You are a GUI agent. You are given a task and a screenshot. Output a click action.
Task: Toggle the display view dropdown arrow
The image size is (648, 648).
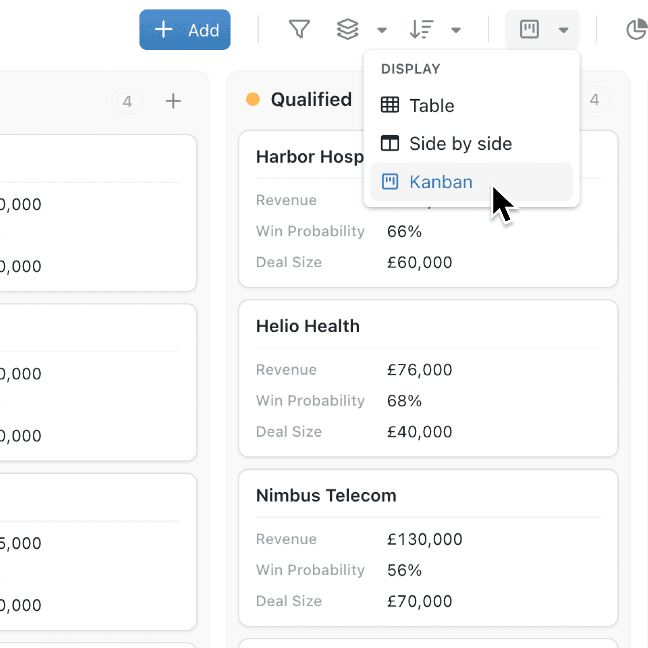click(x=563, y=30)
